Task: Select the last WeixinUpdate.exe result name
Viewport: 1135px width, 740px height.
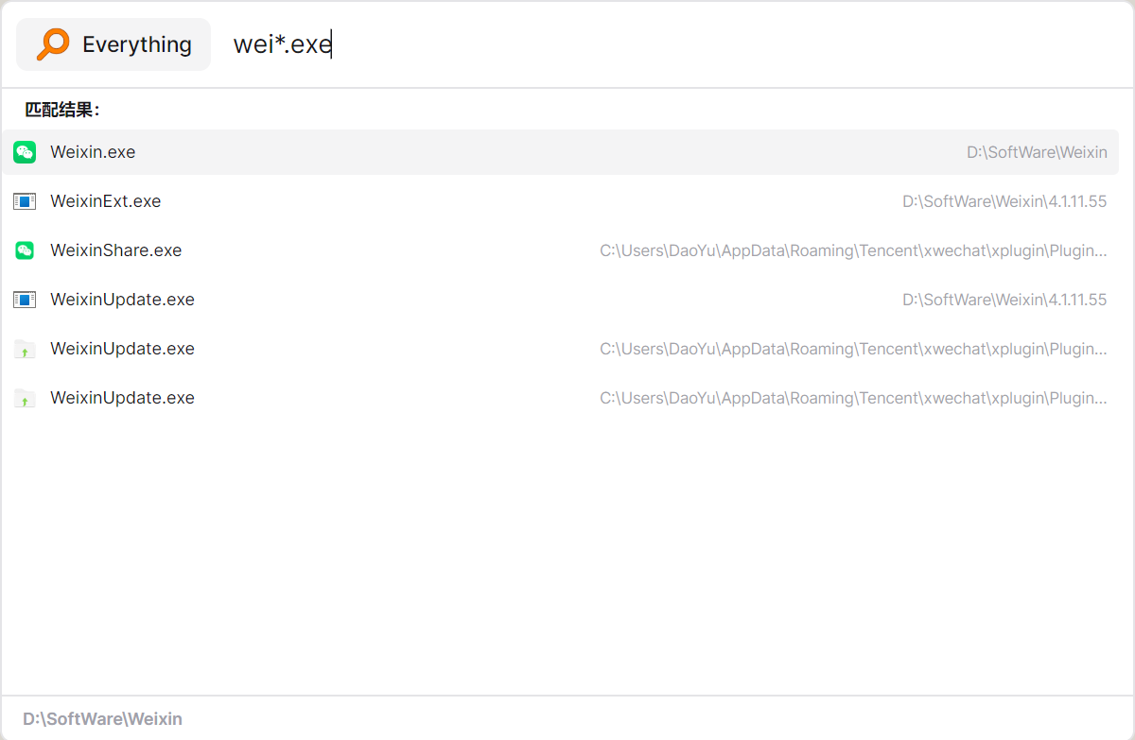Action: click(x=123, y=398)
